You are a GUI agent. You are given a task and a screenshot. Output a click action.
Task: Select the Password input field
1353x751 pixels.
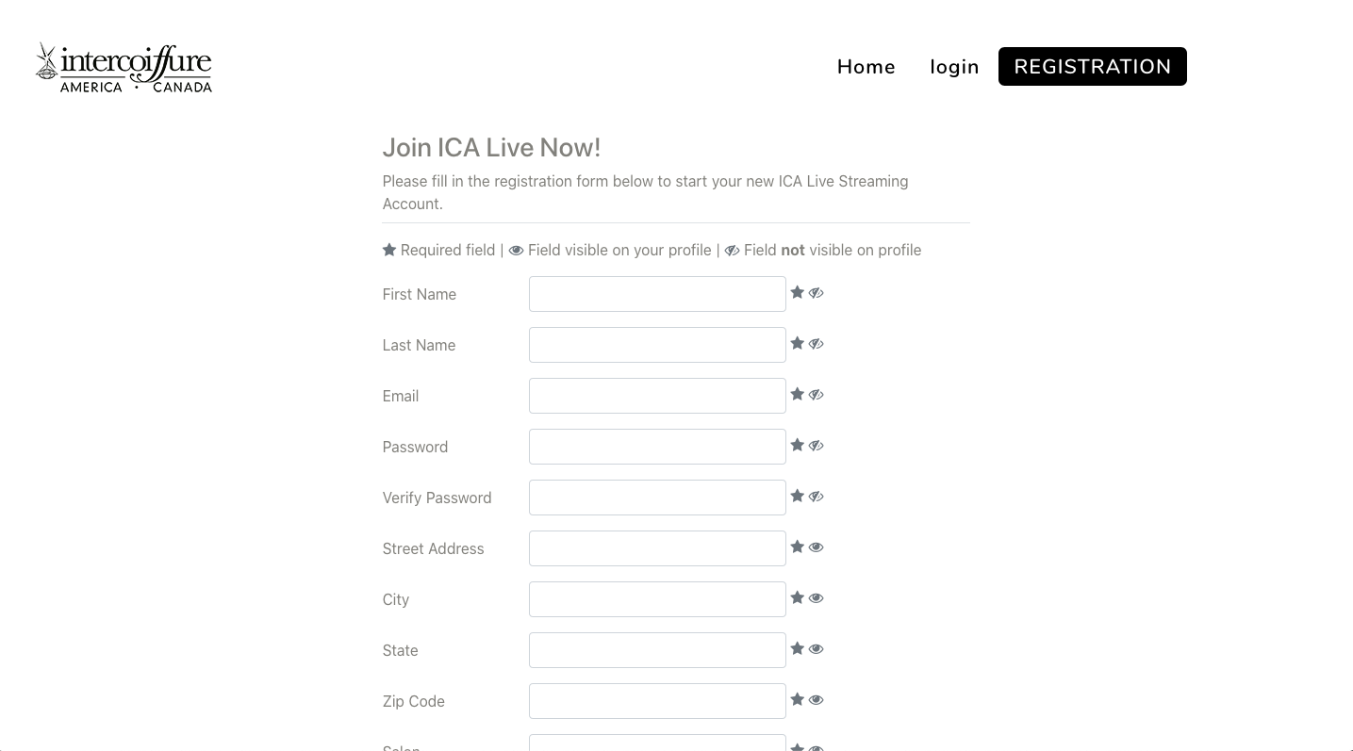point(657,447)
